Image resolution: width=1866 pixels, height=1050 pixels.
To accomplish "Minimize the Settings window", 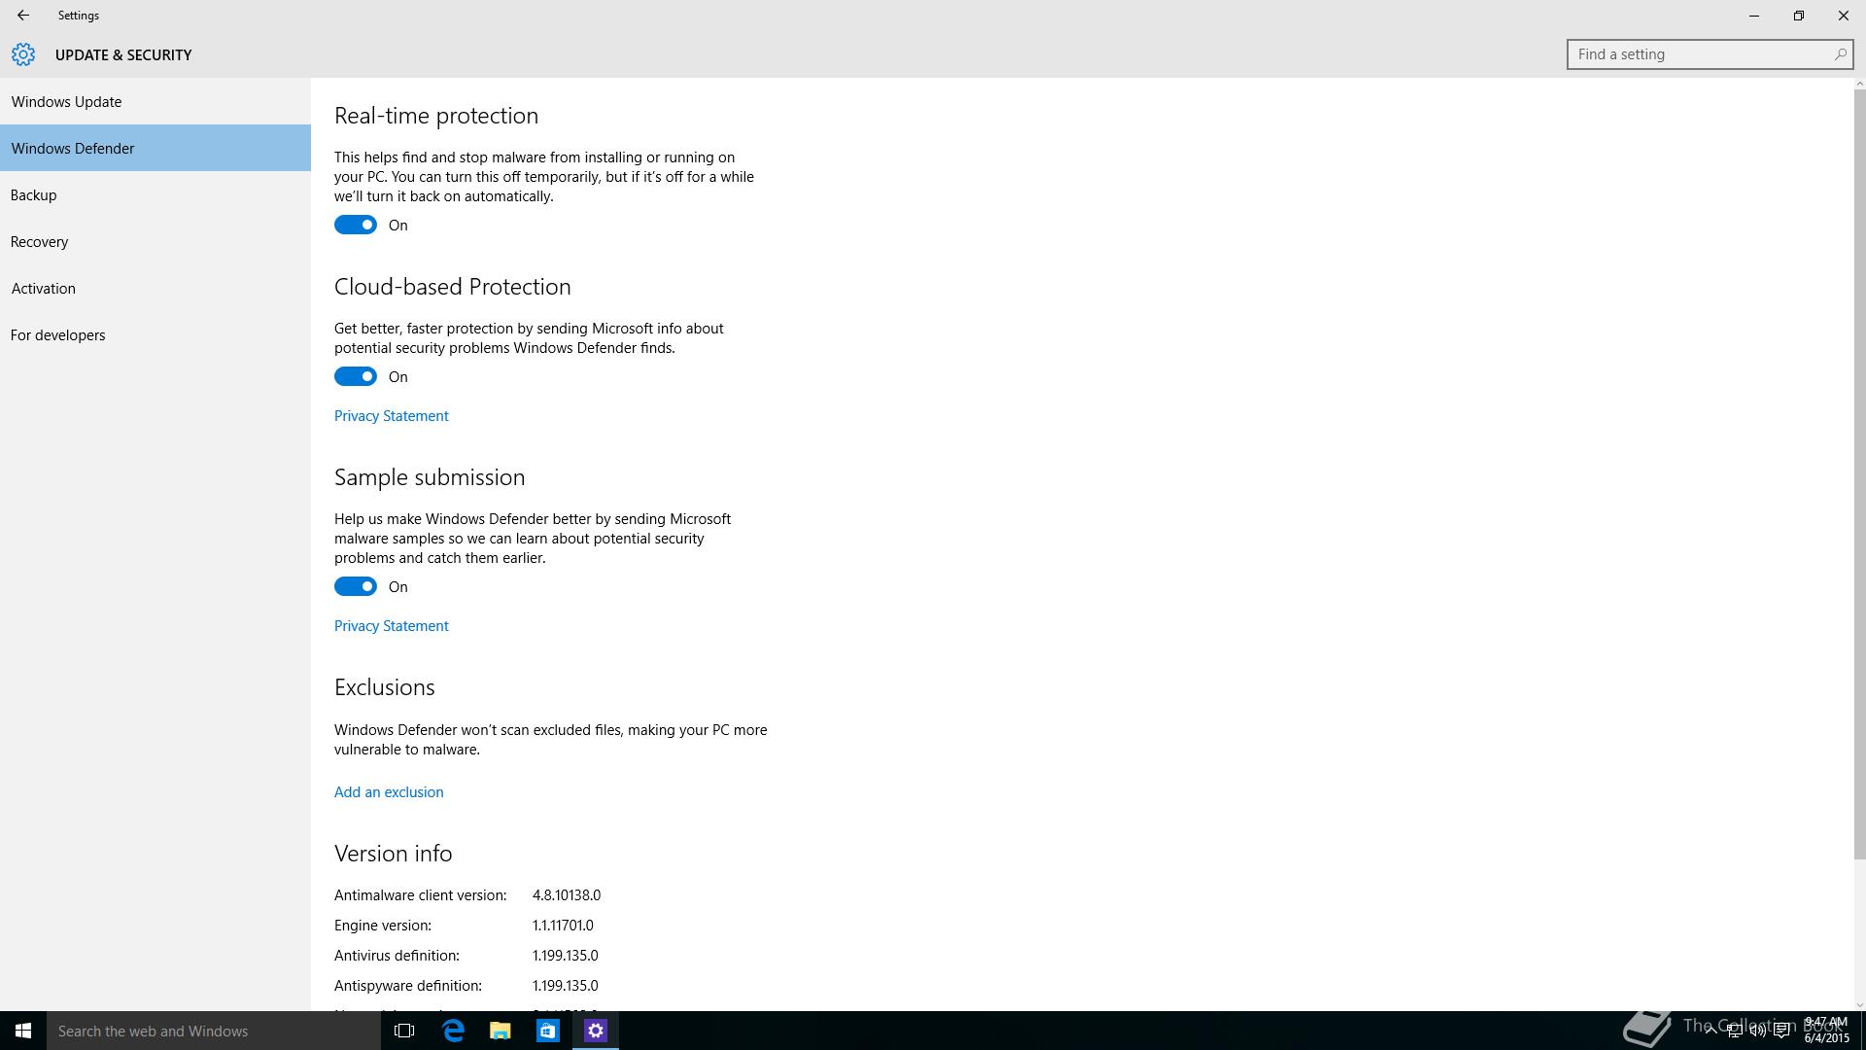I will click(x=1754, y=16).
